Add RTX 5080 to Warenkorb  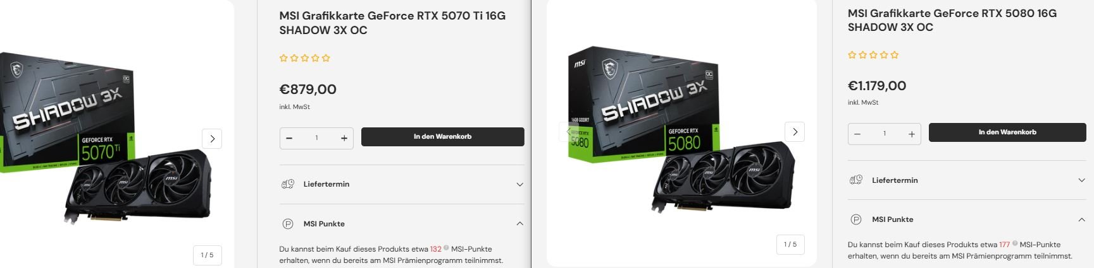[x=1007, y=132]
